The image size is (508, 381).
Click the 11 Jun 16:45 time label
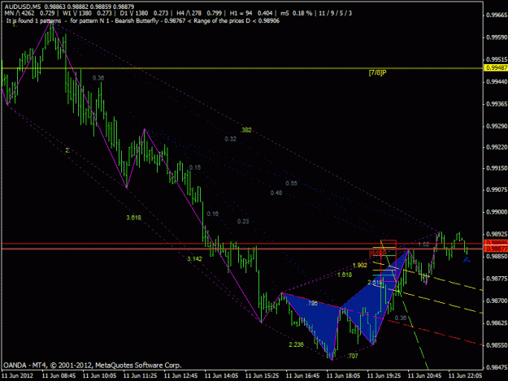click(303, 375)
